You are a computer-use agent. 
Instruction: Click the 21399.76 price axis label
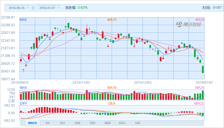(x=8, y=56)
